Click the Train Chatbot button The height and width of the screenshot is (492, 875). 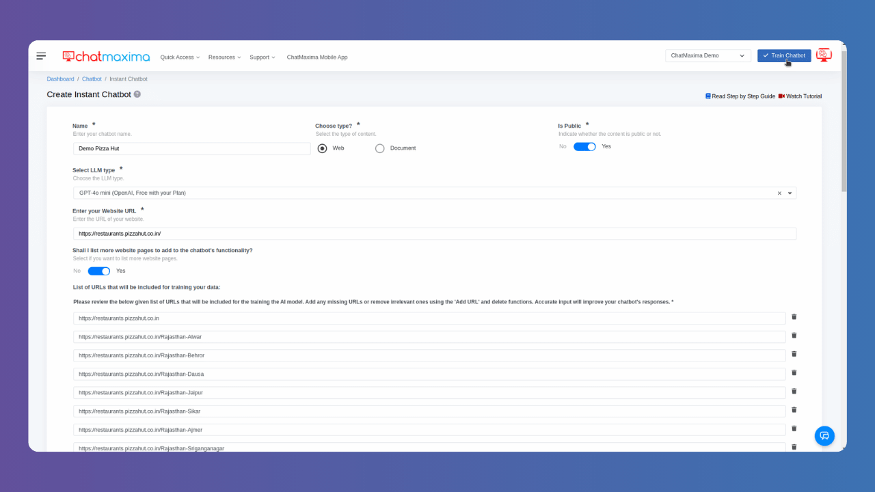tap(784, 56)
